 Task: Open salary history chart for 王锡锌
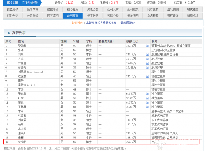coord(148,107)
